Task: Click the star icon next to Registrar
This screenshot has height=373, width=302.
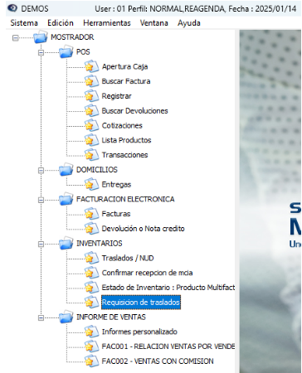Action: point(91,96)
